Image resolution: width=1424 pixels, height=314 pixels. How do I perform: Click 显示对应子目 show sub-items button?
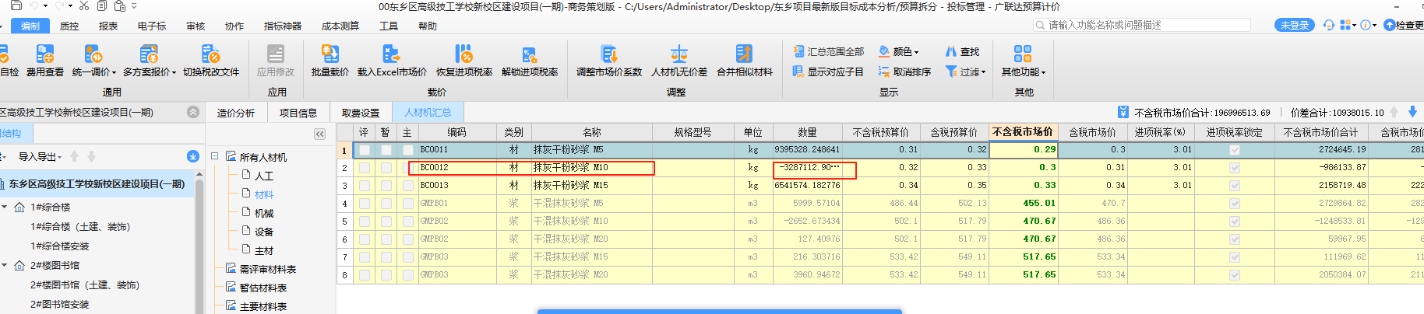pos(828,72)
